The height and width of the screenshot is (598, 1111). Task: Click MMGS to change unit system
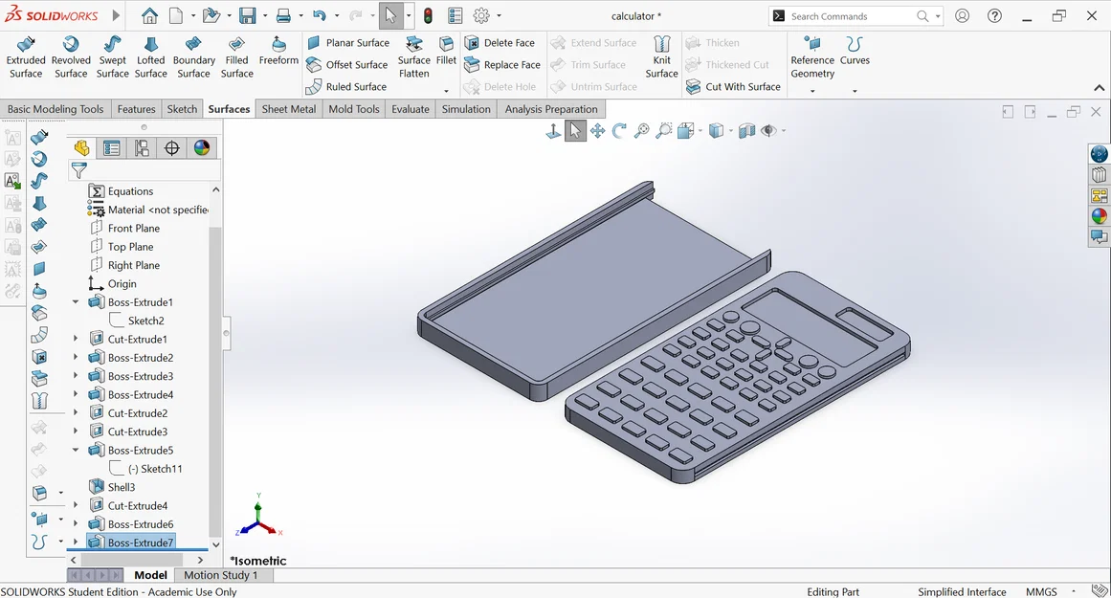pyautogui.click(x=1041, y=591)
